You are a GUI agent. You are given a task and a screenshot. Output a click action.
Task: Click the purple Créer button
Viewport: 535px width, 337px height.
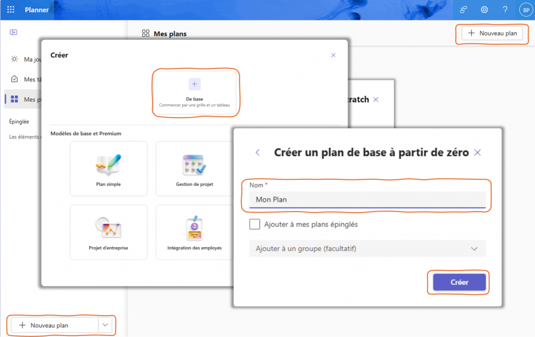[x=459, y=282]
